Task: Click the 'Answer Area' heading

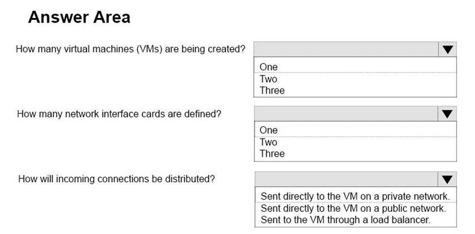Action: 79,17
